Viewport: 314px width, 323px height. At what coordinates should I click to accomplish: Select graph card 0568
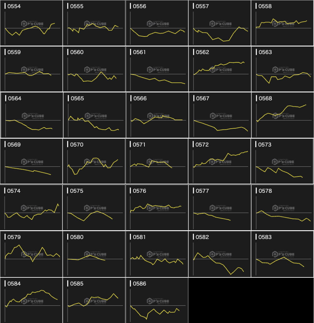[x=283, y=115]
